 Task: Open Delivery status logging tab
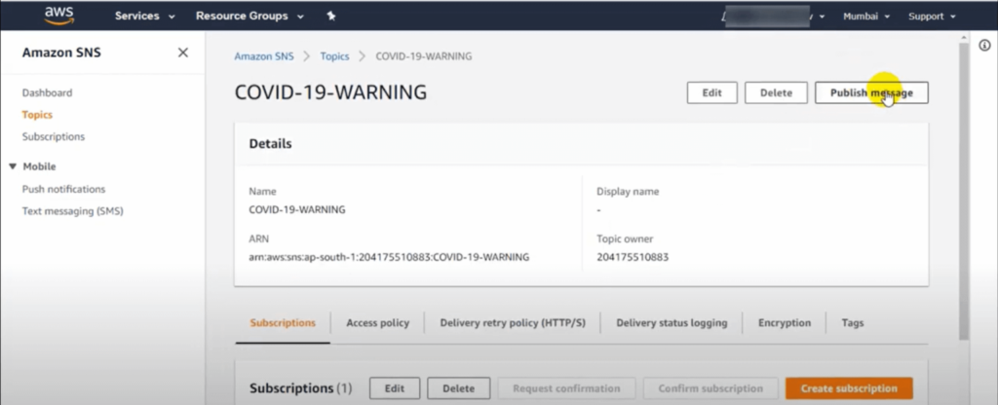pyautogui.click(x=672, y=323)
